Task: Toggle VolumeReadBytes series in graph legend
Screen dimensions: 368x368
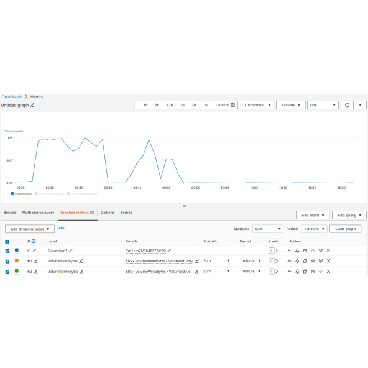Action: pos(50,194)
